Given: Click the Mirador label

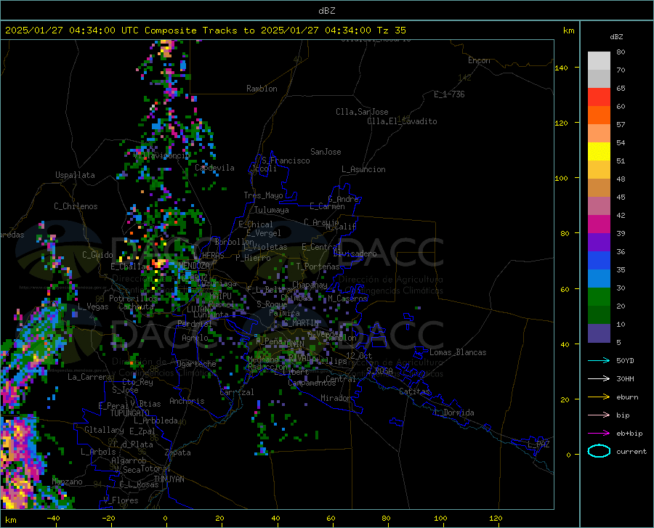Looking at the screenshot, I should click(x=335, y=398).
